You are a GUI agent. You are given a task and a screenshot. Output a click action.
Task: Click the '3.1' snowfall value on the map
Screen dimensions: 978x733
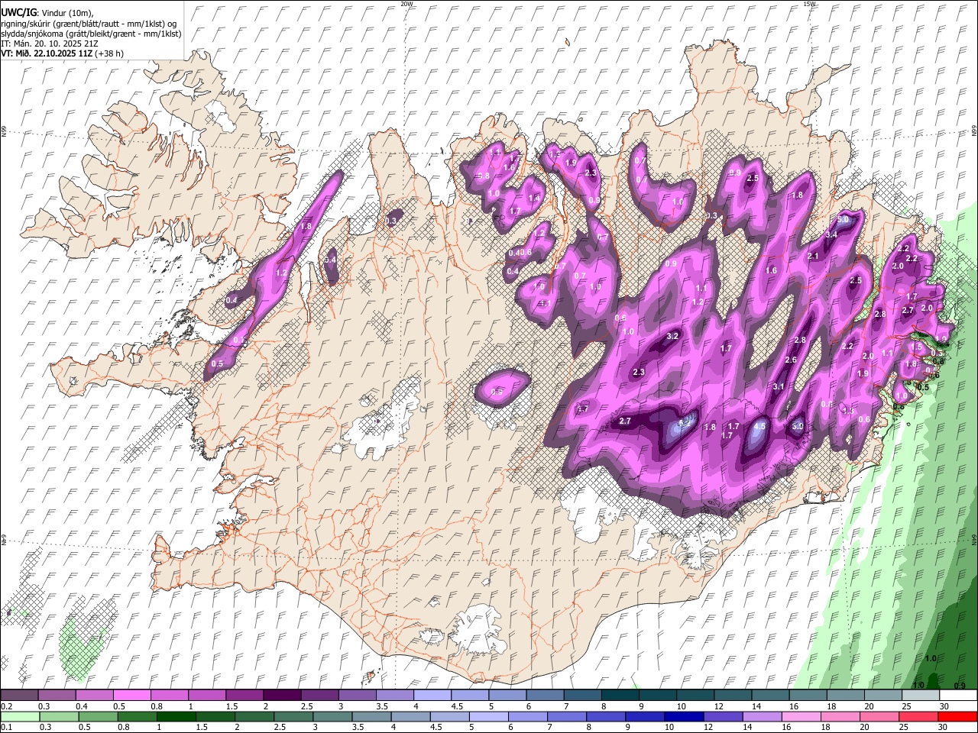(779, 387)
